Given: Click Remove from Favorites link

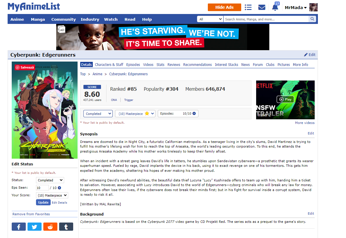Looking at the screenshot, I should pos(31,214).
